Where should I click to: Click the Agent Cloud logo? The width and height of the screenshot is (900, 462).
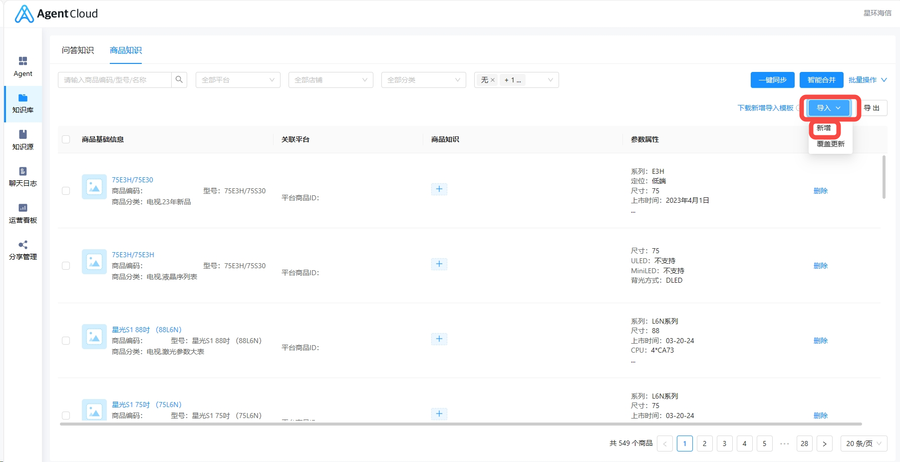coord(56,13)
